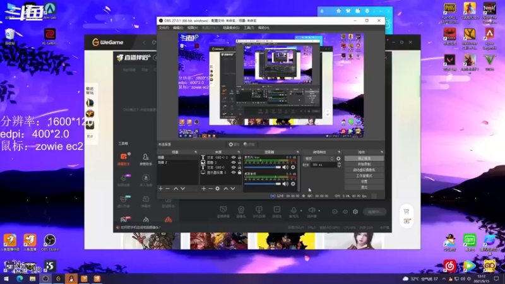Open Aim Lab desktop shortcut
The width and height of the screenshot is (505, 284).
coord(50,11)
